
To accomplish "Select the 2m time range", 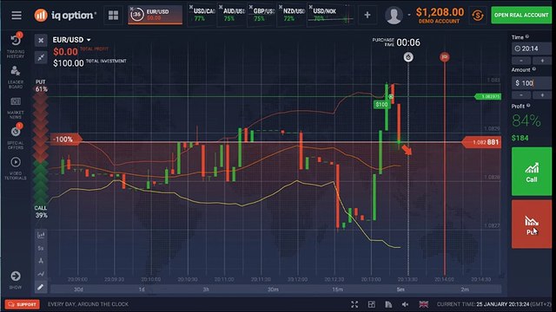I will point(465,289).
